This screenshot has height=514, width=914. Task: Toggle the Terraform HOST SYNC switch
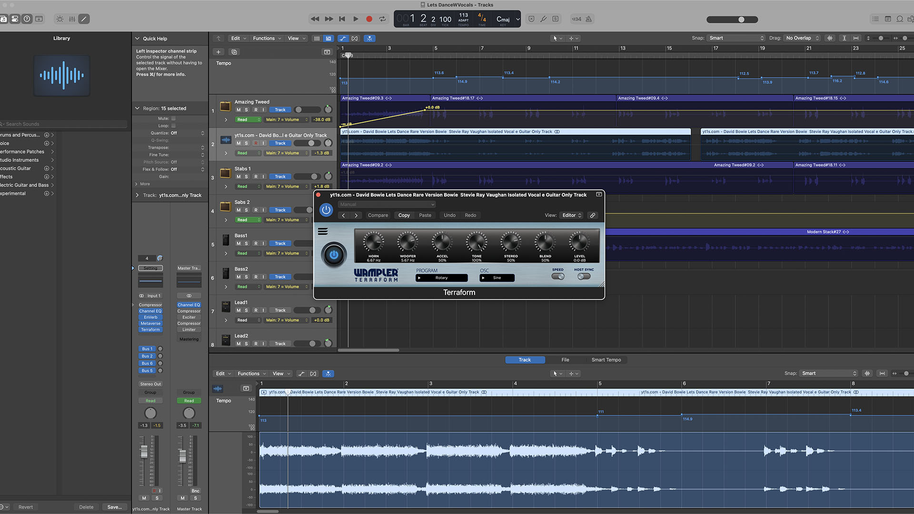[x=584, y=277]
